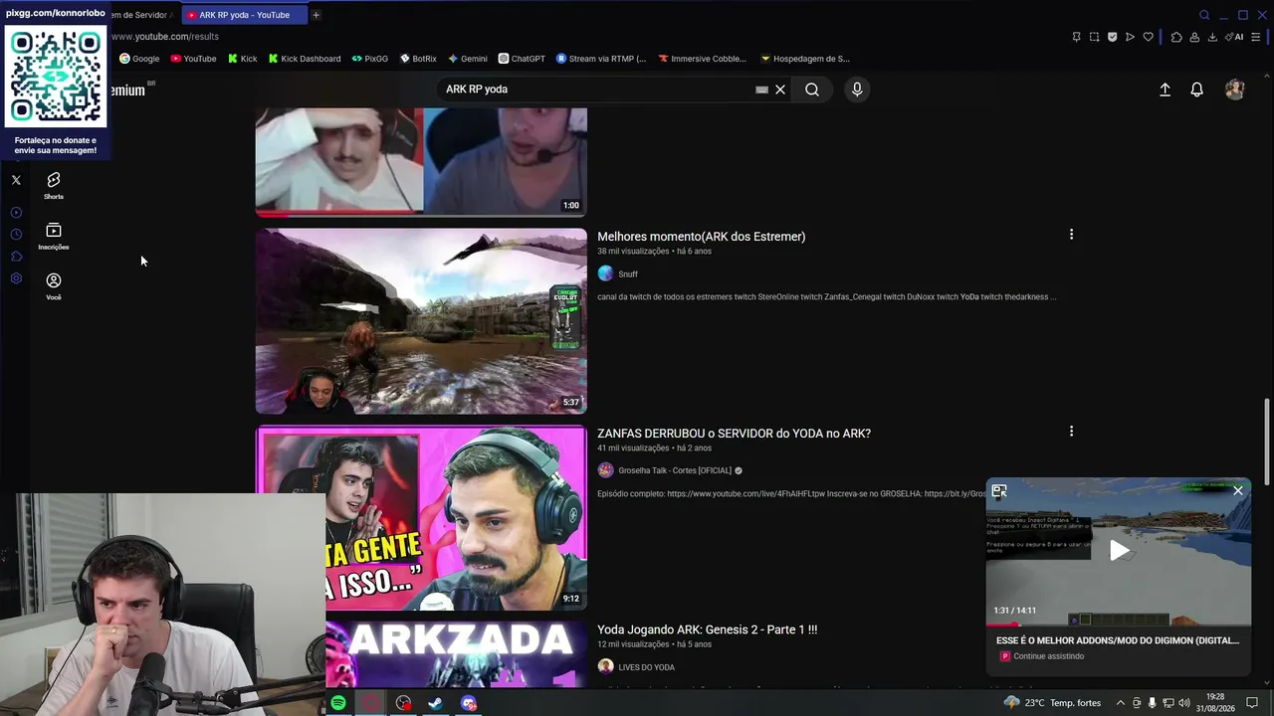Open extensions icon in browser sidebar
The image size is (1274, 716).
tap(16, 257)
